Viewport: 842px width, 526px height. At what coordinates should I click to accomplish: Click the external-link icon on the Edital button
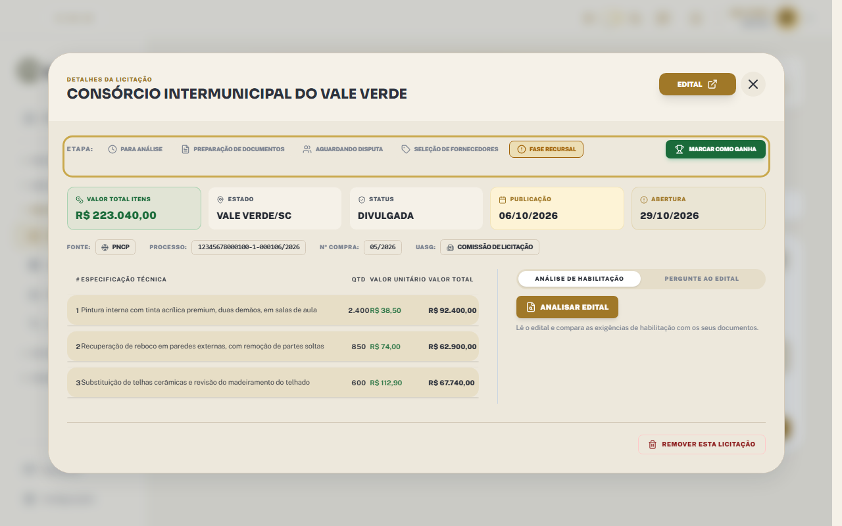pos(712,84)
